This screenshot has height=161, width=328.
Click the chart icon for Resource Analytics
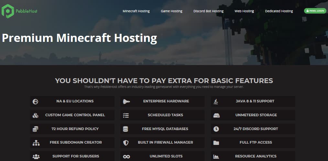click(216, 156)
